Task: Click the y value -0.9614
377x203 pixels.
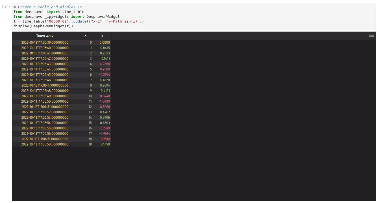Action: pos(104,134)
